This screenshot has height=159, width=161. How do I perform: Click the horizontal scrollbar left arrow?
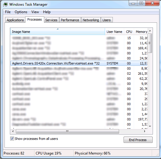(13, 131)
